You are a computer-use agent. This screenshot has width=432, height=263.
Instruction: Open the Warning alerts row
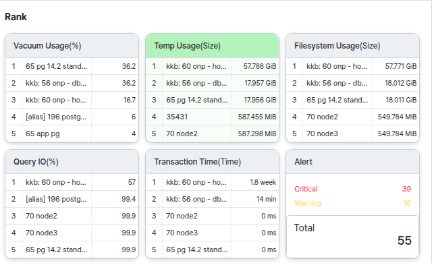point(352,203)
